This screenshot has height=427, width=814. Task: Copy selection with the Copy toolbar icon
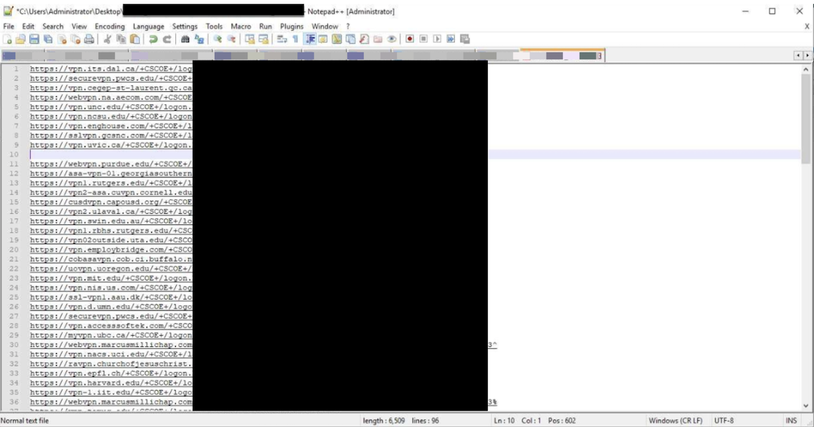pyautogui.click(x=121, y=39)
